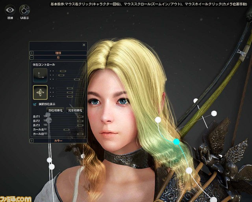
Task: Click the カール段 slider handle
Action: click(x=80, y=134)
